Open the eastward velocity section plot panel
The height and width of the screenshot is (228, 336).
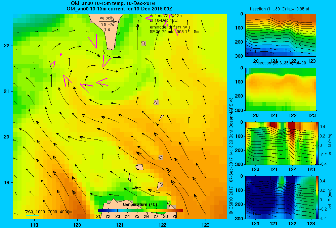[281, 197]
